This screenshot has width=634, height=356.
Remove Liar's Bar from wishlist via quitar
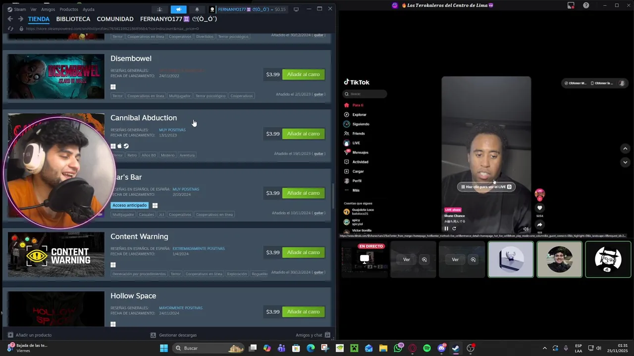click(318, 213)
